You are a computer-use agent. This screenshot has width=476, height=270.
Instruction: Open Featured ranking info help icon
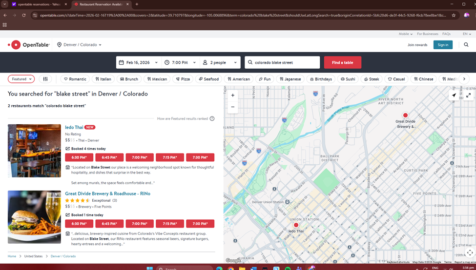tap(212, 118)
